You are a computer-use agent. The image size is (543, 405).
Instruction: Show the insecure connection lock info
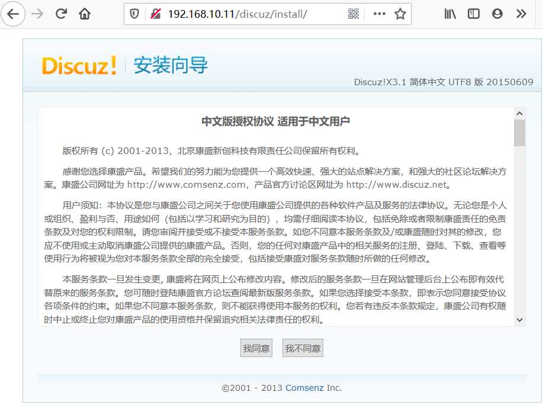pos(156,14)
